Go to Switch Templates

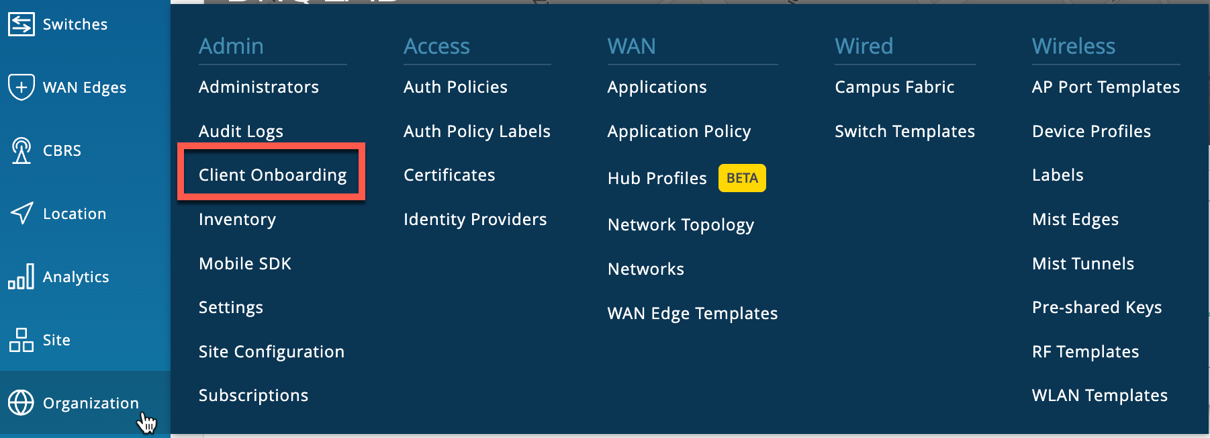(x=904, y=131)
